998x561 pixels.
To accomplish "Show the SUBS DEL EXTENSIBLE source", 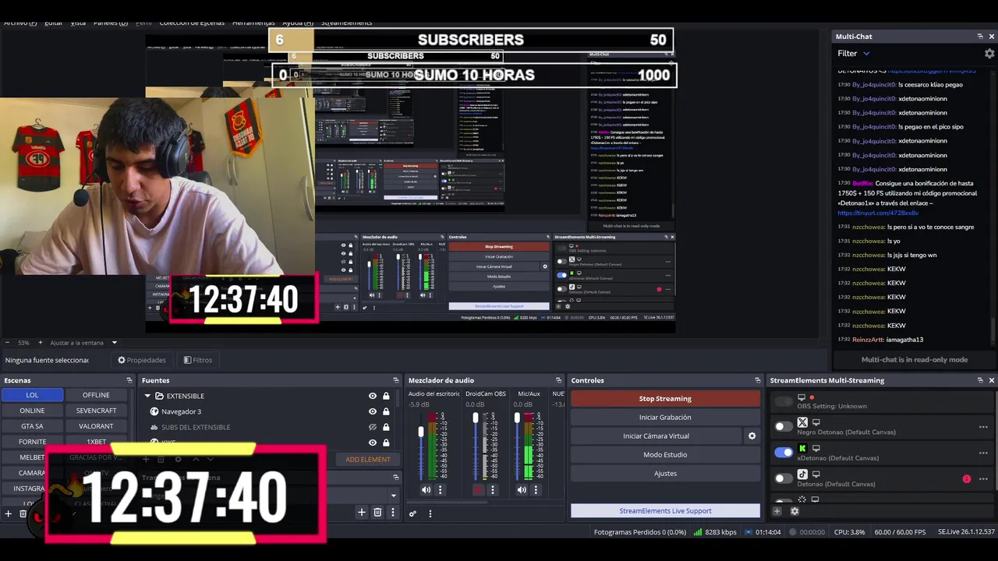I will tap(373, 427).
